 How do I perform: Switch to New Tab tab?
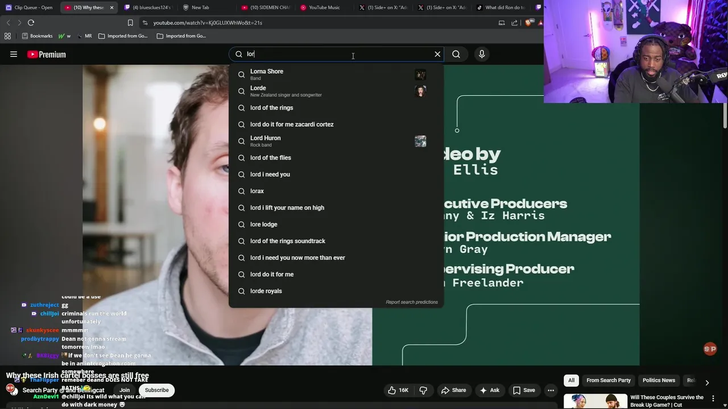point(200,7)
